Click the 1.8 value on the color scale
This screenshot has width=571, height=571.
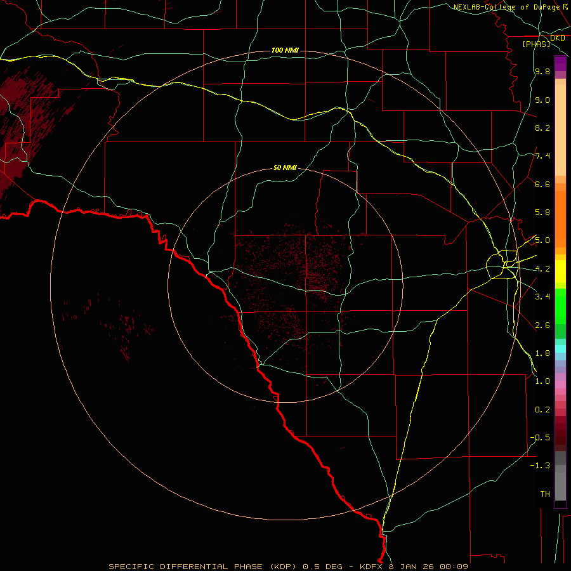tap(542, 353)
